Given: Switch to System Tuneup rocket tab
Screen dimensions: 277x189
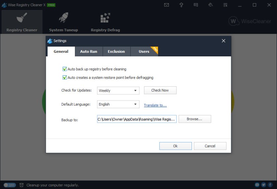Looking at the screenshot, I should 63,22.
